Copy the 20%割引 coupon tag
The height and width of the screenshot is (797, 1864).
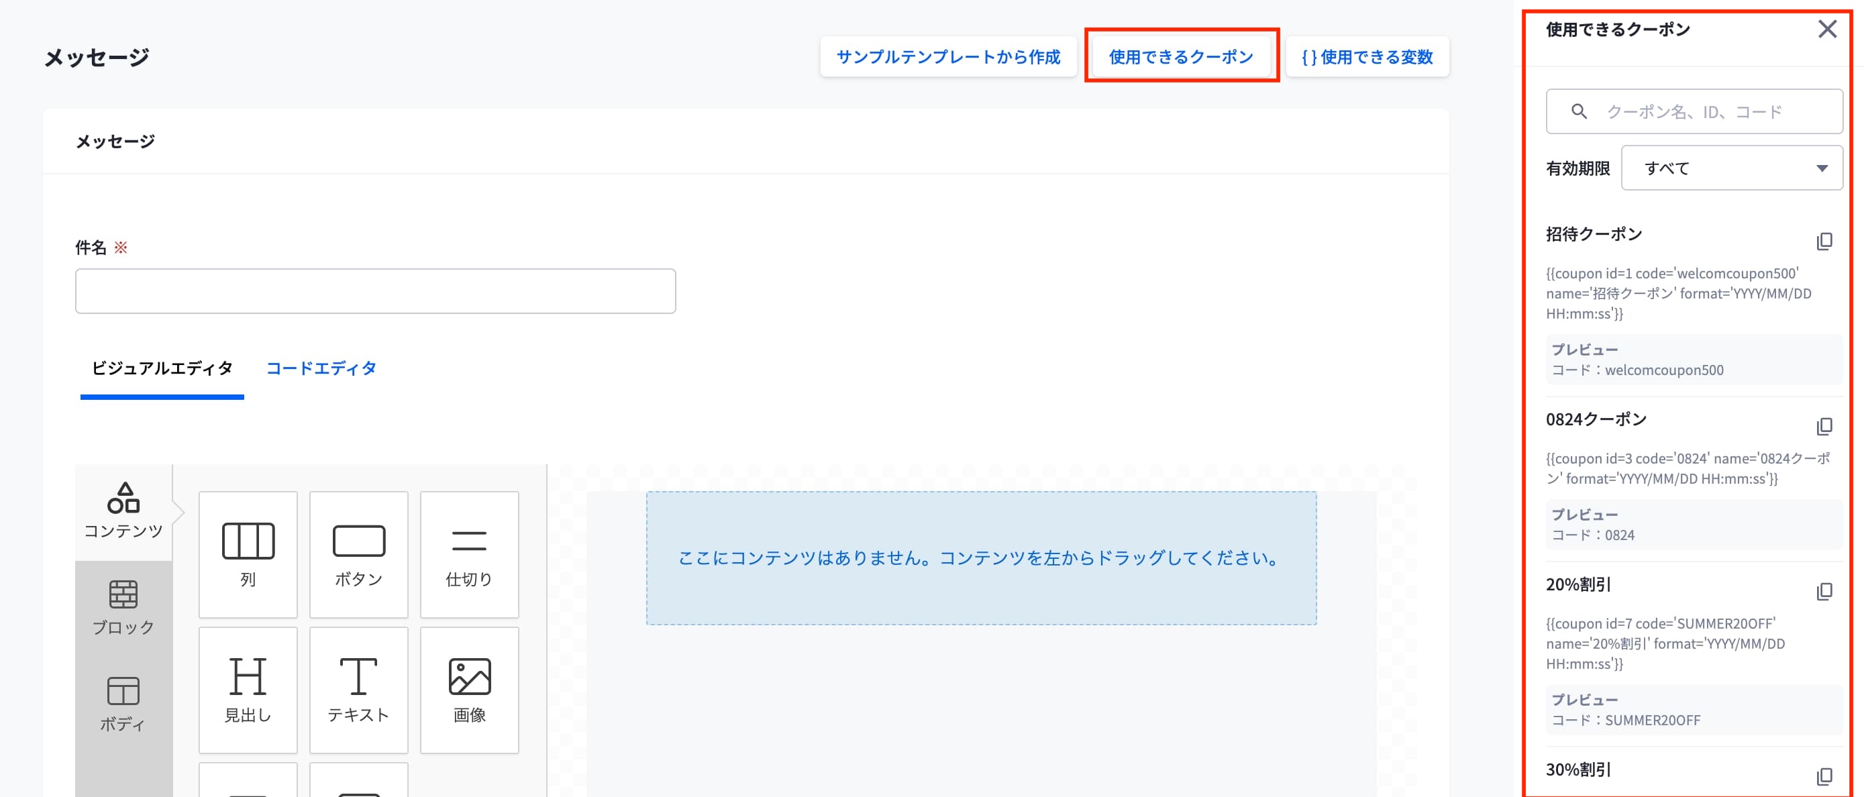[x=1824, y=591]
